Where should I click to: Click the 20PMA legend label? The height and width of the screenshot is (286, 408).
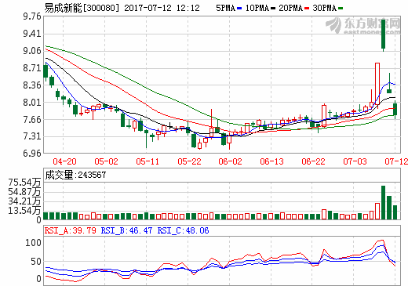pyautogui.click(x=291, y=8)
